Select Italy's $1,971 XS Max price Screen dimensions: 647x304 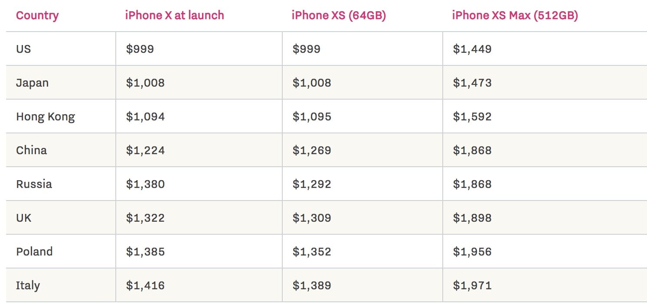click(x=472, y=285)
